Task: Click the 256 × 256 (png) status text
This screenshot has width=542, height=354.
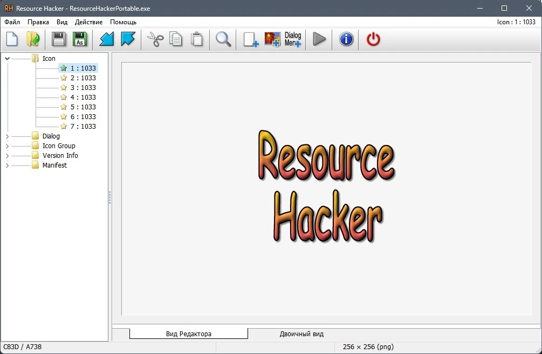Action: [x=368, y=347]
